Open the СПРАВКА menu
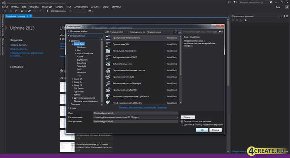The width and height of the screenshot is (290, 158). (116, 7)
